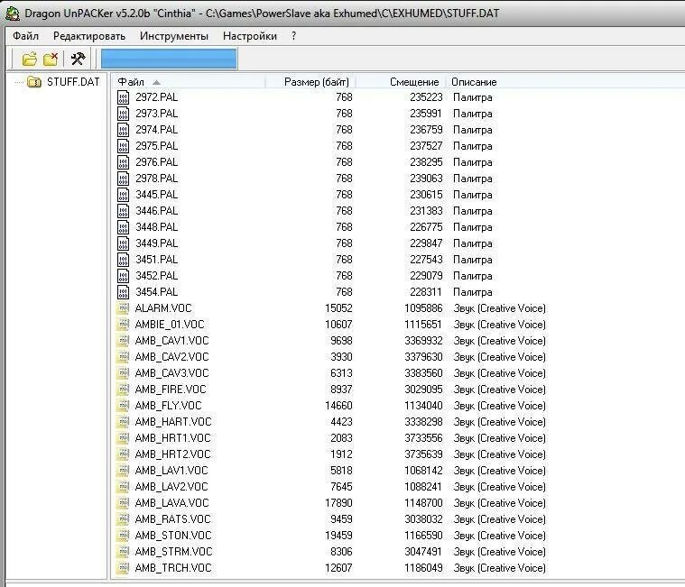Click the sort arrow in Файл header
This screenshot has width=685, height=587.
pyautogui.click(x=156, y=82)
